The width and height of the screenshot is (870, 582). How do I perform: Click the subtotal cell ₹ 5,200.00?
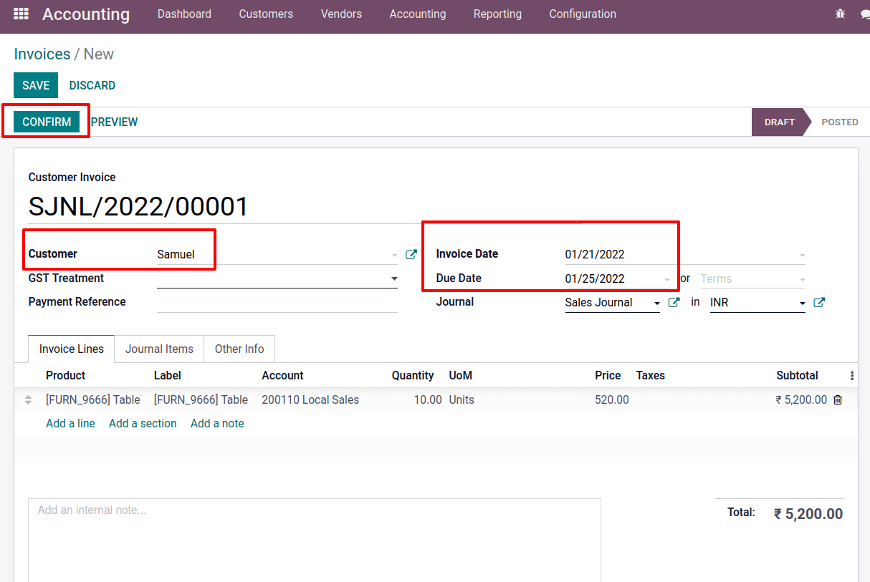801,400
